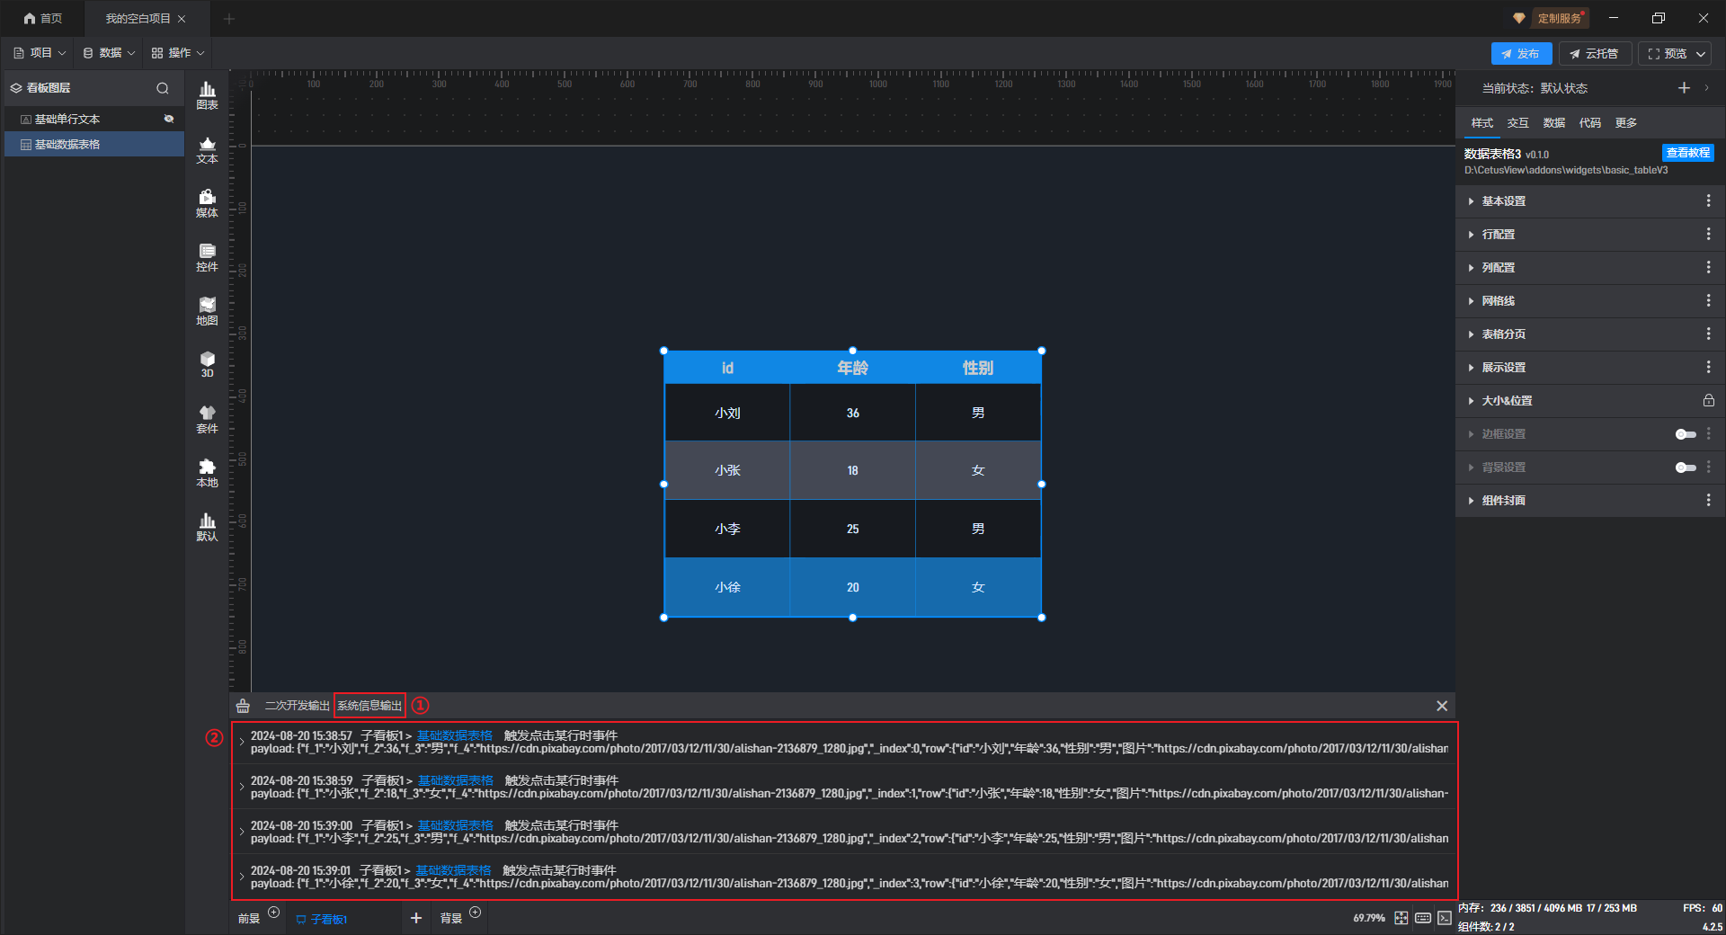Image resolution: width=1726 pixels, height=935 pixels.
Task: Add a foreground layer beside 前景
Action: click(x=274, y=913)
